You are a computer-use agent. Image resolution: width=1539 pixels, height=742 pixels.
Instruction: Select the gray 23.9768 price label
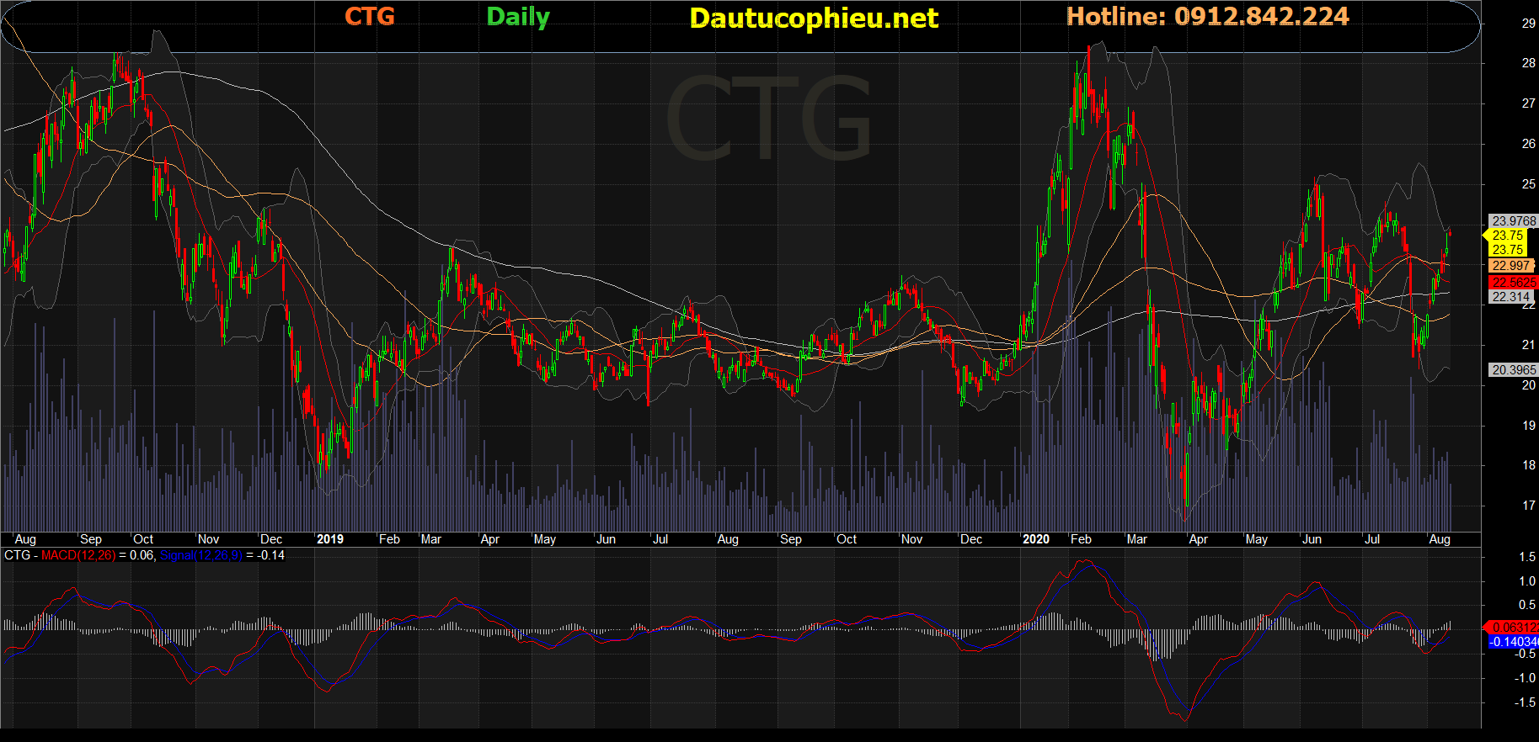click(1513, 221)
